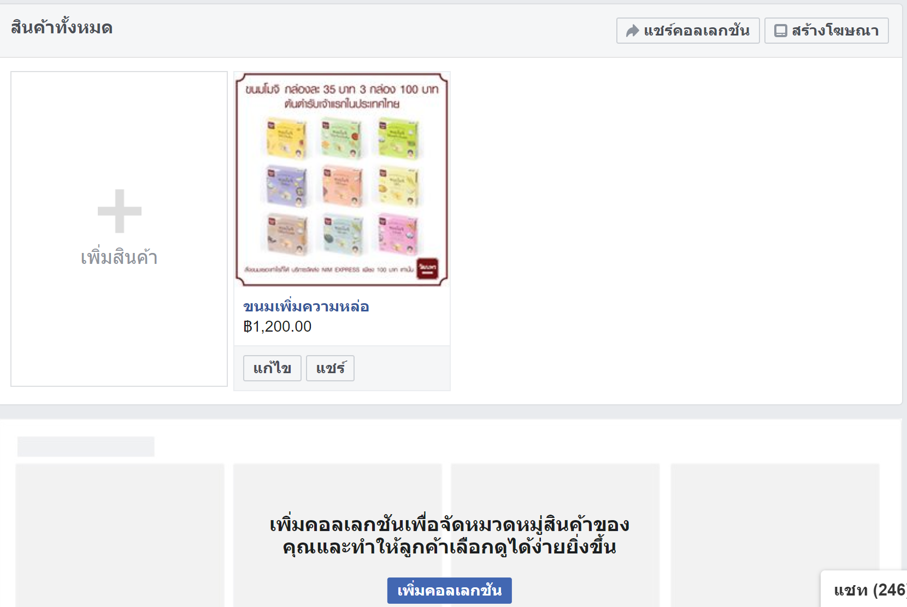The image size is (907, 607).
Task: Click the large plus icon to add product
Action: [120, 211]
